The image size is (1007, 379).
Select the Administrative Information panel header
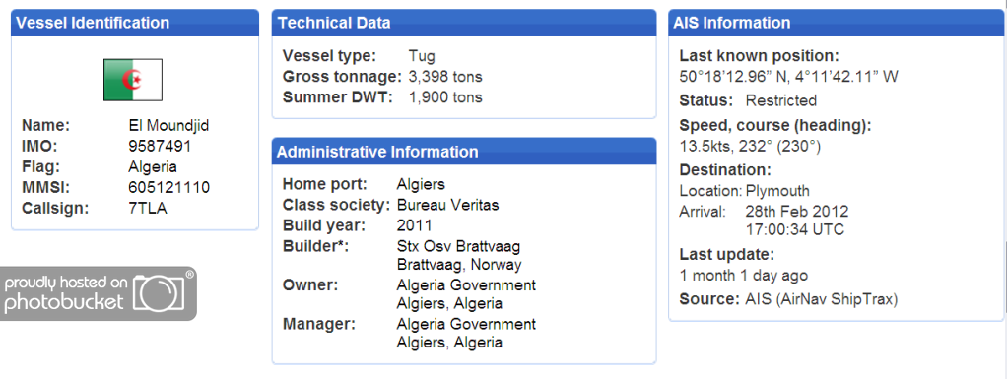tap(464, 152)
